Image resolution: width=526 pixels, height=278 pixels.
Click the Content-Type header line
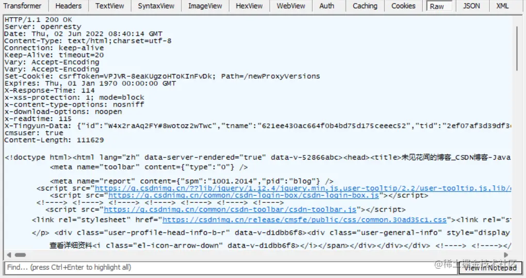pos(88,41)
